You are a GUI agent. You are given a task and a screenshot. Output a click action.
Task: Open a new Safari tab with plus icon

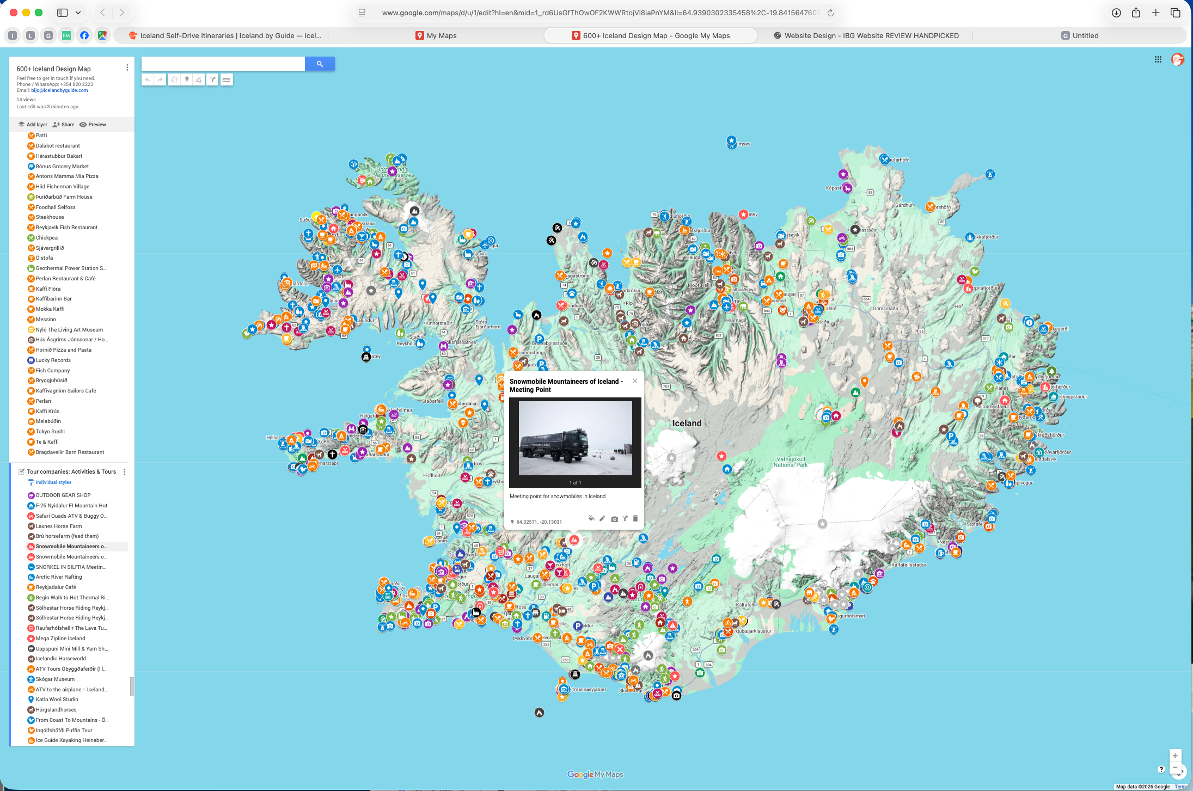pos(1155,13)
